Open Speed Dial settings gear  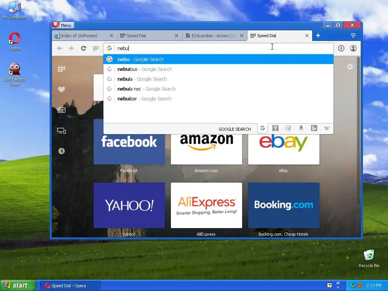pos(350,67)
